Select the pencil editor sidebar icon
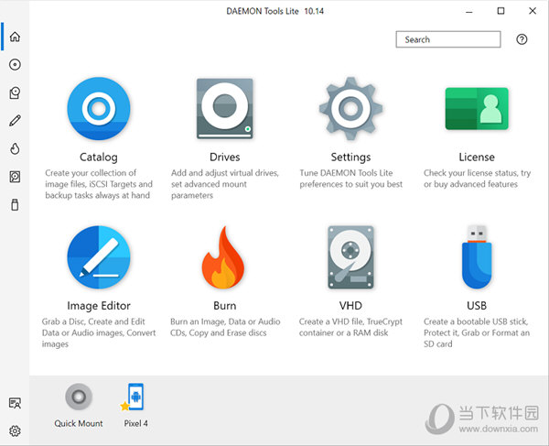The width and height of the screenshot is (549, 446). 15,121
